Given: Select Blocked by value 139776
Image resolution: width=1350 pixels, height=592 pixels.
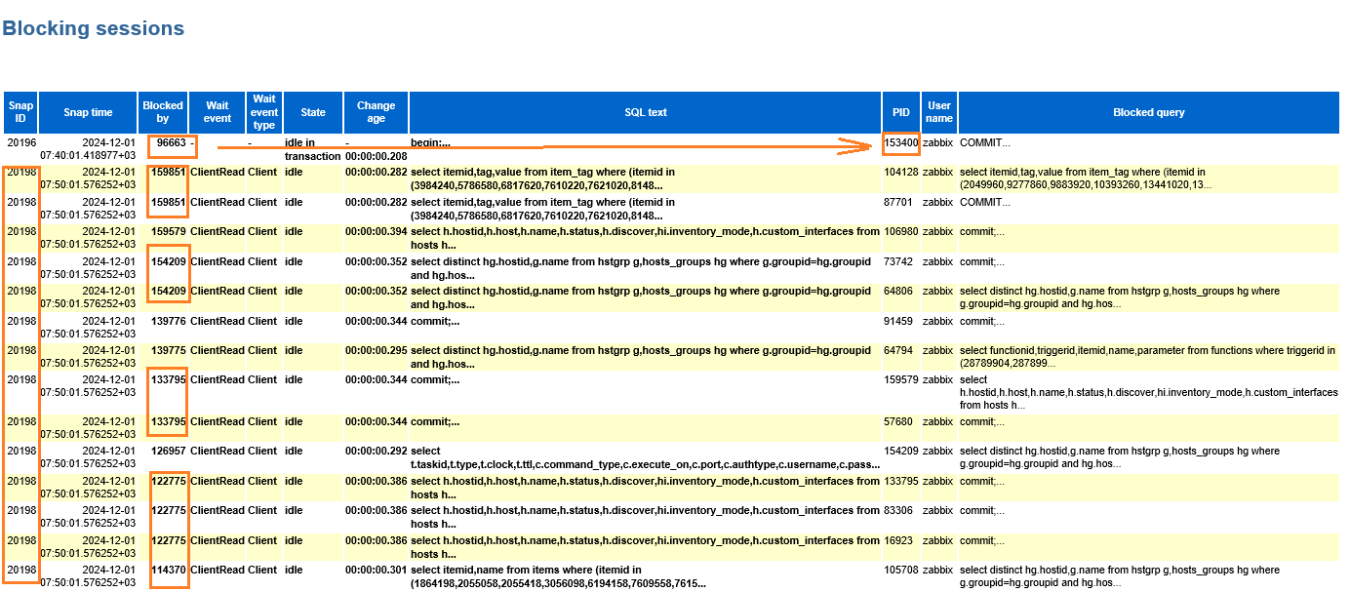Looking at the screenshot, I should (x=169, y=321).
